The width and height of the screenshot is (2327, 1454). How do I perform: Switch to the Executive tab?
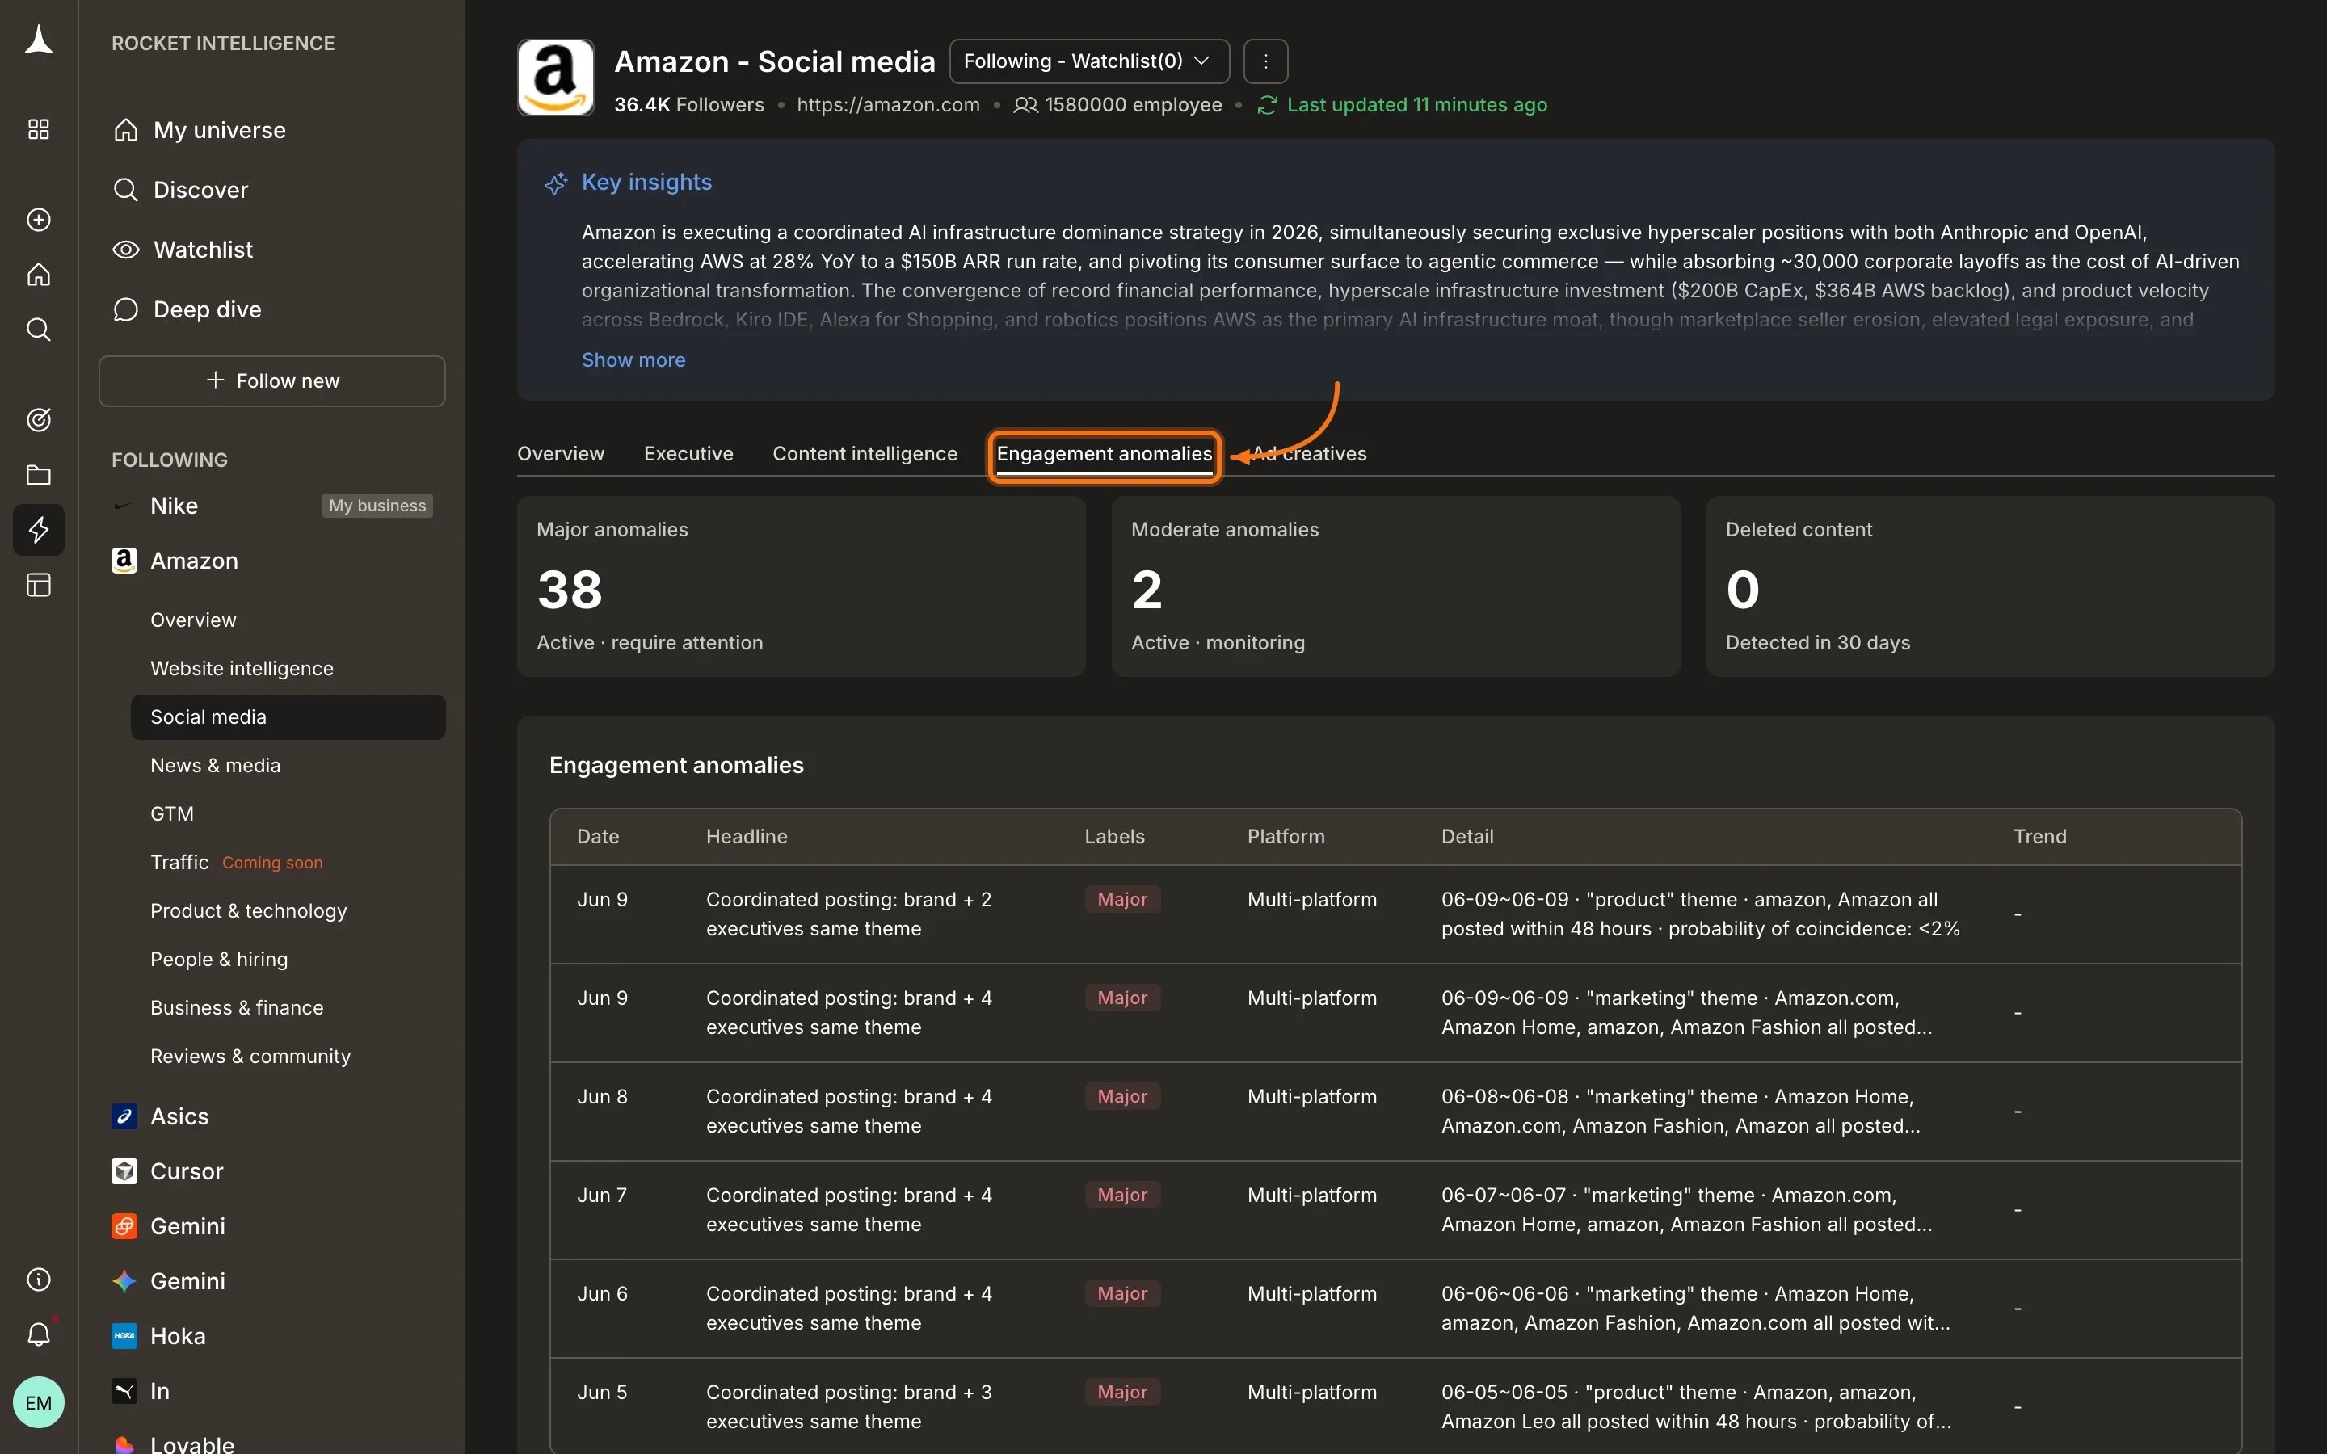point(688,454)
